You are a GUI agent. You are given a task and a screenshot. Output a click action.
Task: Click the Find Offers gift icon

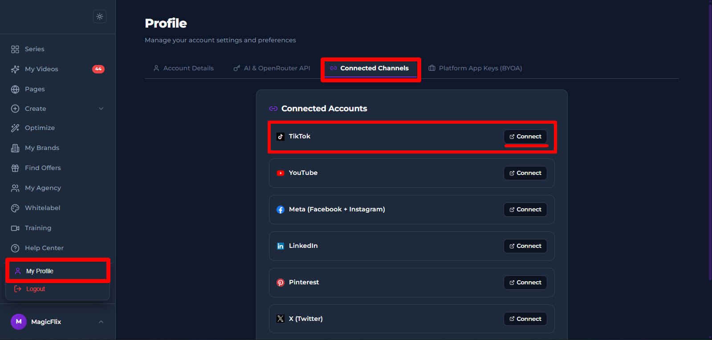(15, 168)
